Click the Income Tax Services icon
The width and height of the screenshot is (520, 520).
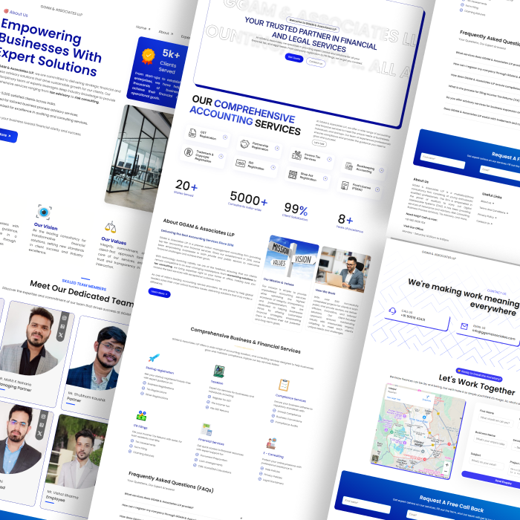(x=296, y=155)
